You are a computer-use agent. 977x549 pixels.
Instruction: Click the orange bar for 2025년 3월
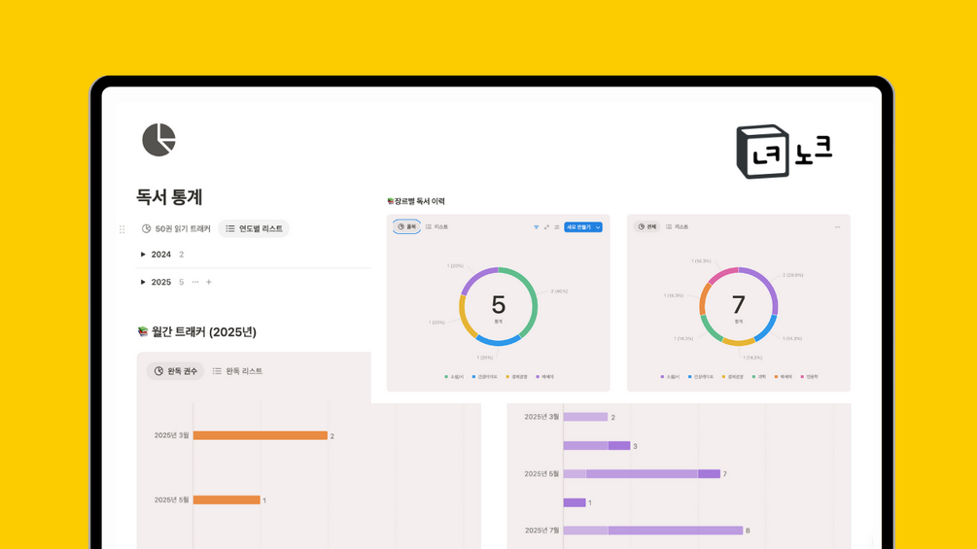click(x=260, y=435)
